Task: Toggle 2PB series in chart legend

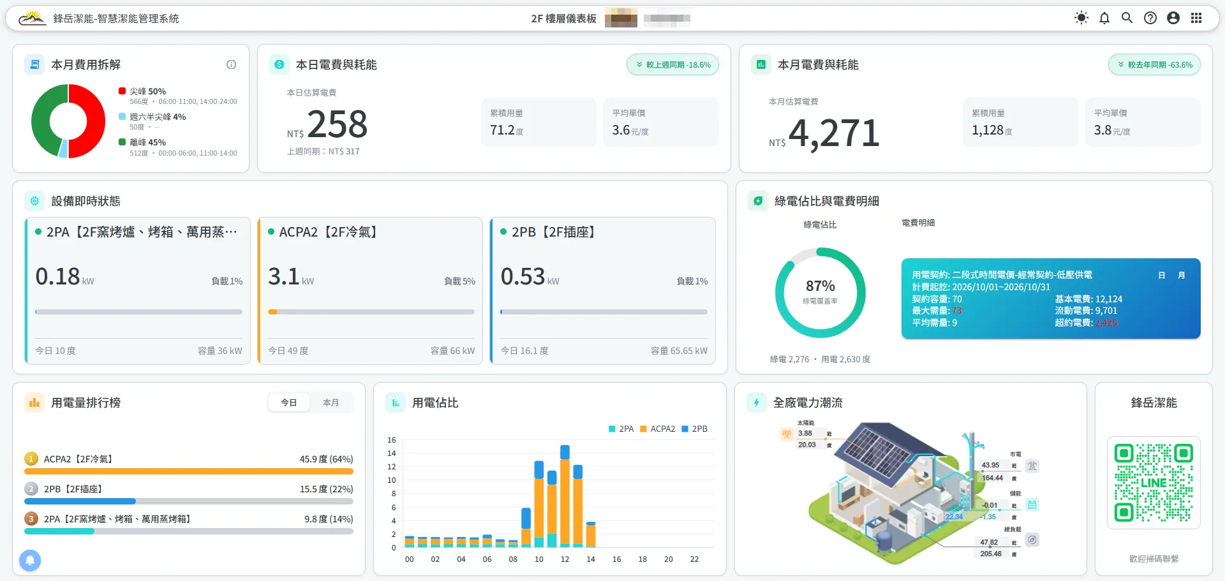Action: tap(695, 429)
